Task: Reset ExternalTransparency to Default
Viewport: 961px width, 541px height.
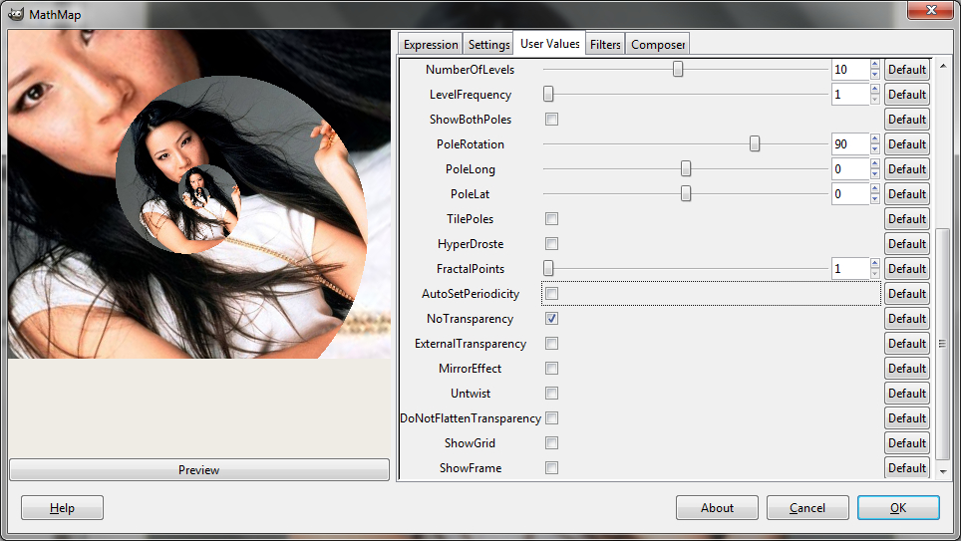Action: (x=906, y=343)
